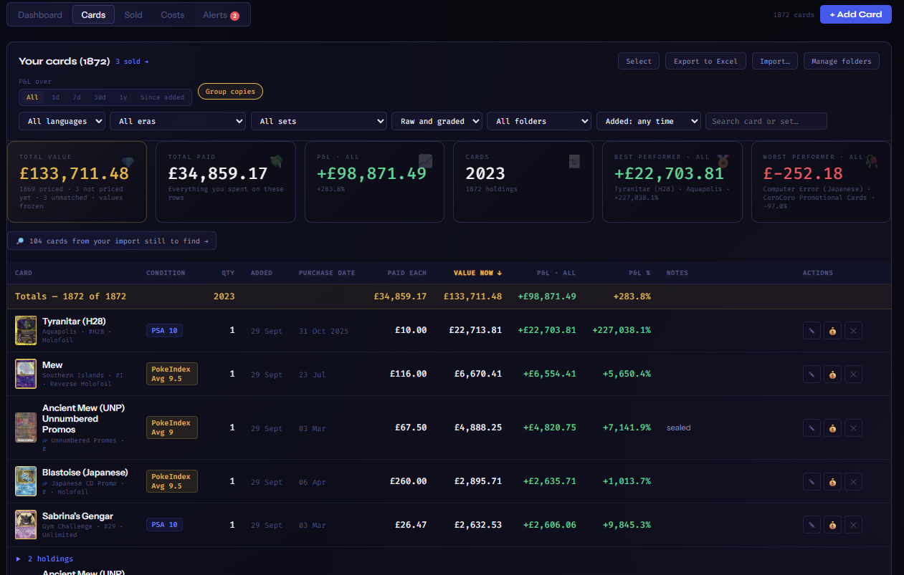Click the PSA 10 badge on Tyranitar row
904x575 pixels.
(164, 331)
